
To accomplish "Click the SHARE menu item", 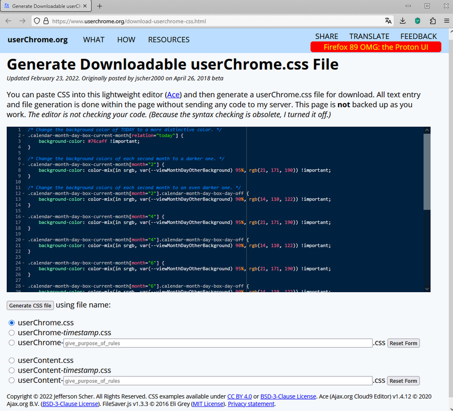I will point(327,36).
